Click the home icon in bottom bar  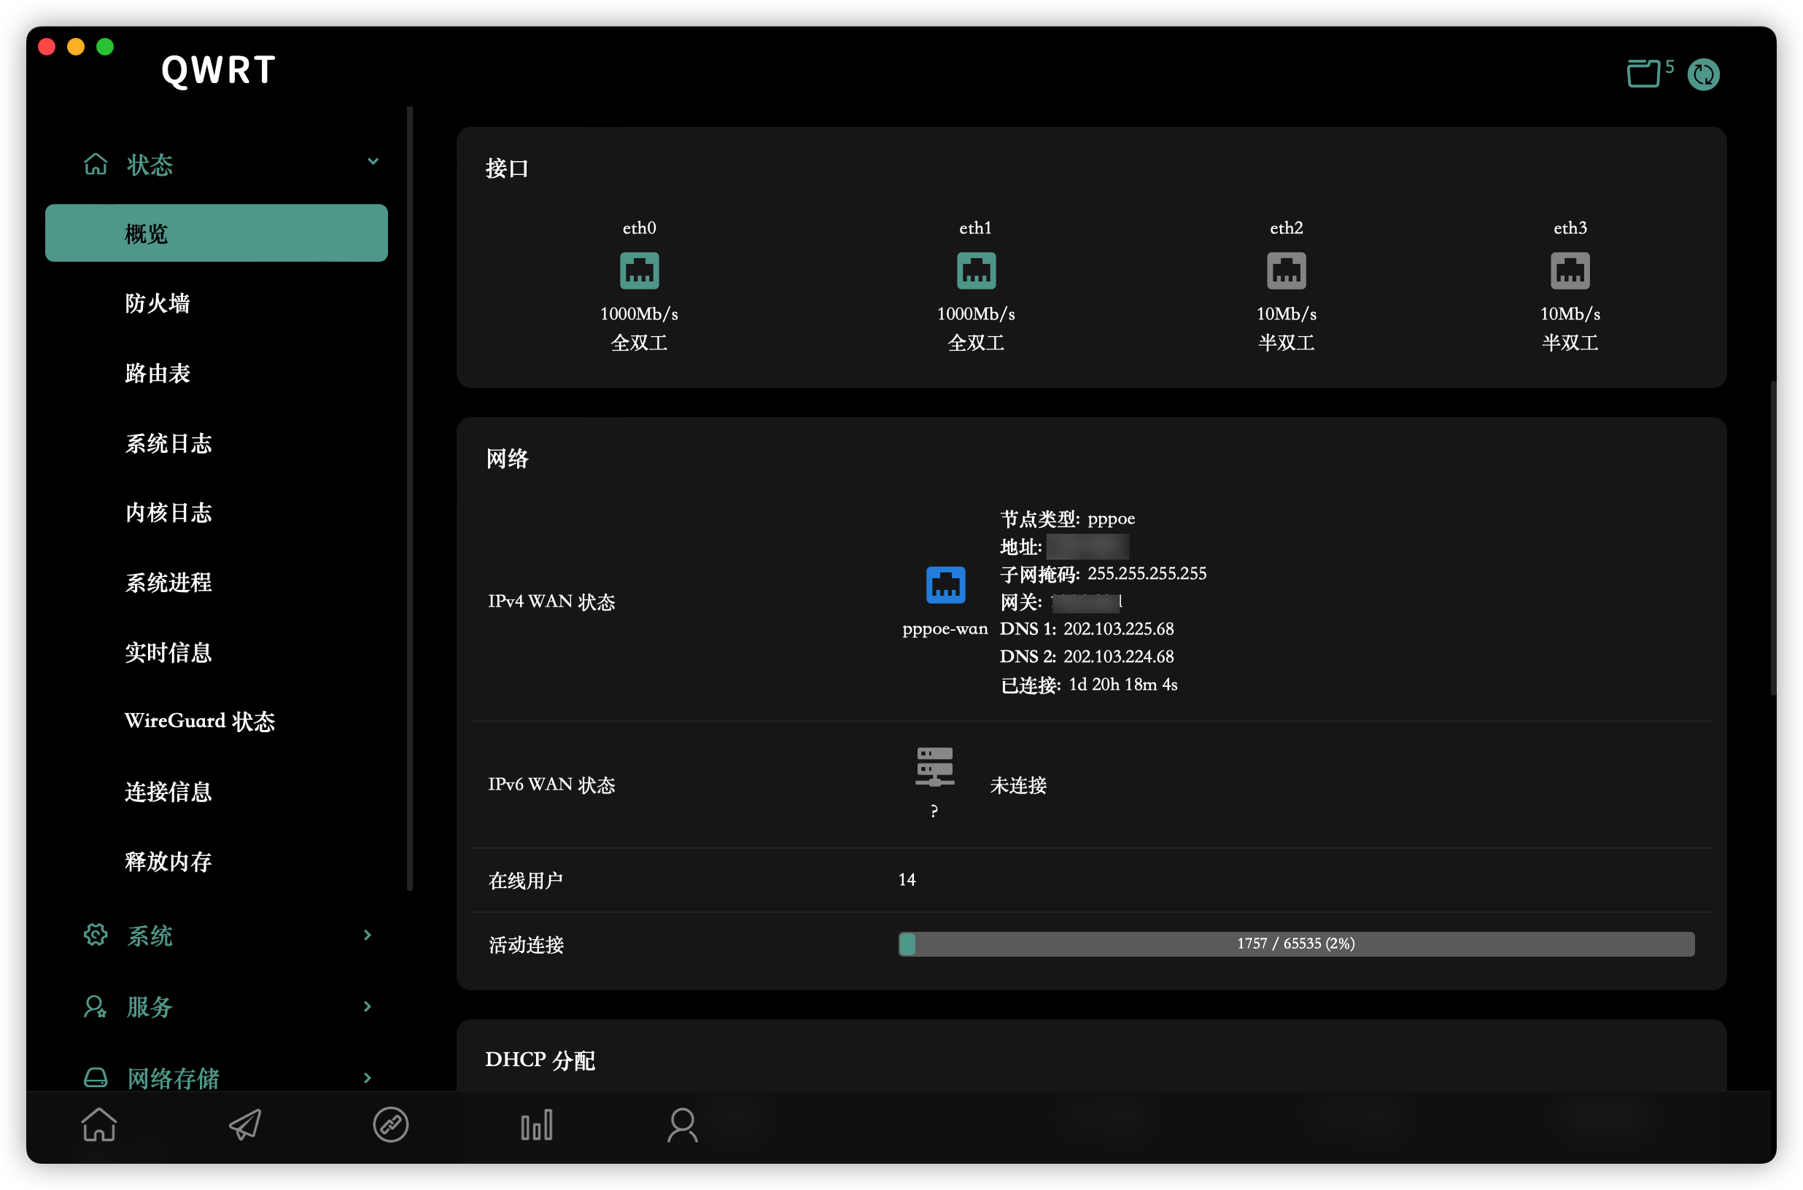pyautogui.click(x=99, y=1124)
